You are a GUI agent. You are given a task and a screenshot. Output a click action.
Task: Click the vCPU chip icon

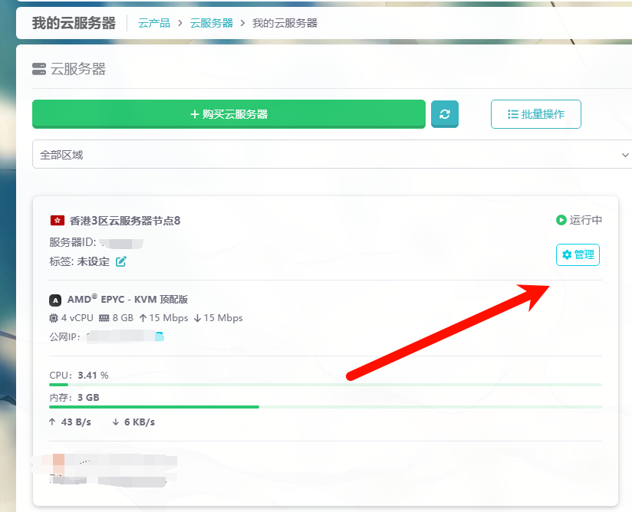[x=54, y=318]
